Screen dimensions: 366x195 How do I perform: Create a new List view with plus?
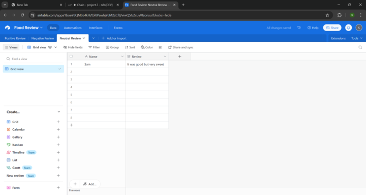(x=58, y=160)
